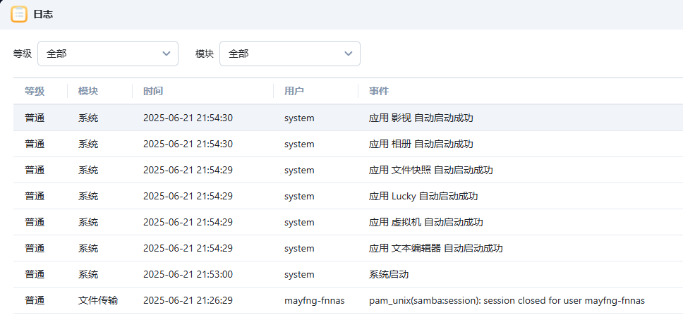Click the 日志 app icon in title bar

pos(19,14)
